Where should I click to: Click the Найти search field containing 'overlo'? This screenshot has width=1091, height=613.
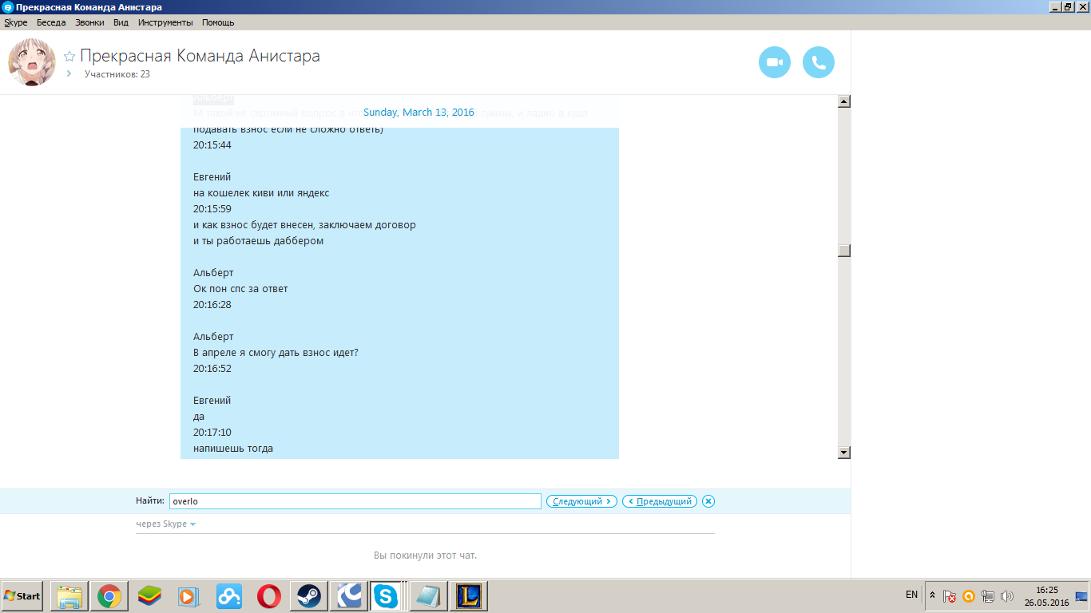355,501
